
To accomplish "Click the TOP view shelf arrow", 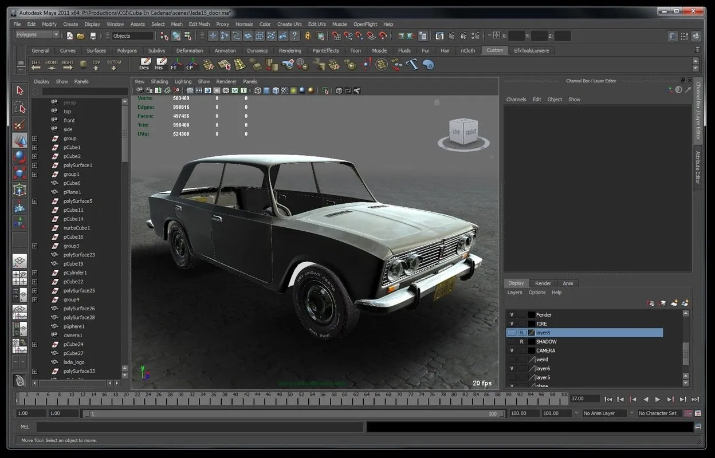I will point(96,65).
